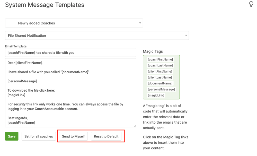The height and width of the screenshot is (156, 257).
Task: Open the Newly added Coaches dropdown
Action: click(74, 23)
